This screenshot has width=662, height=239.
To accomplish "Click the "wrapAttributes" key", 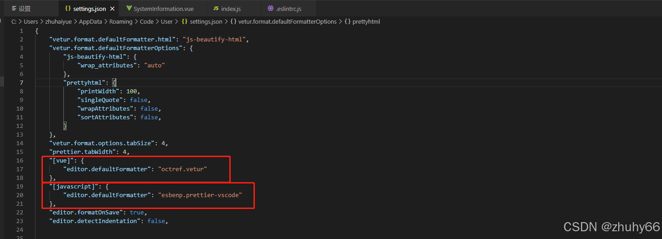I will click(x=105, y=108).
